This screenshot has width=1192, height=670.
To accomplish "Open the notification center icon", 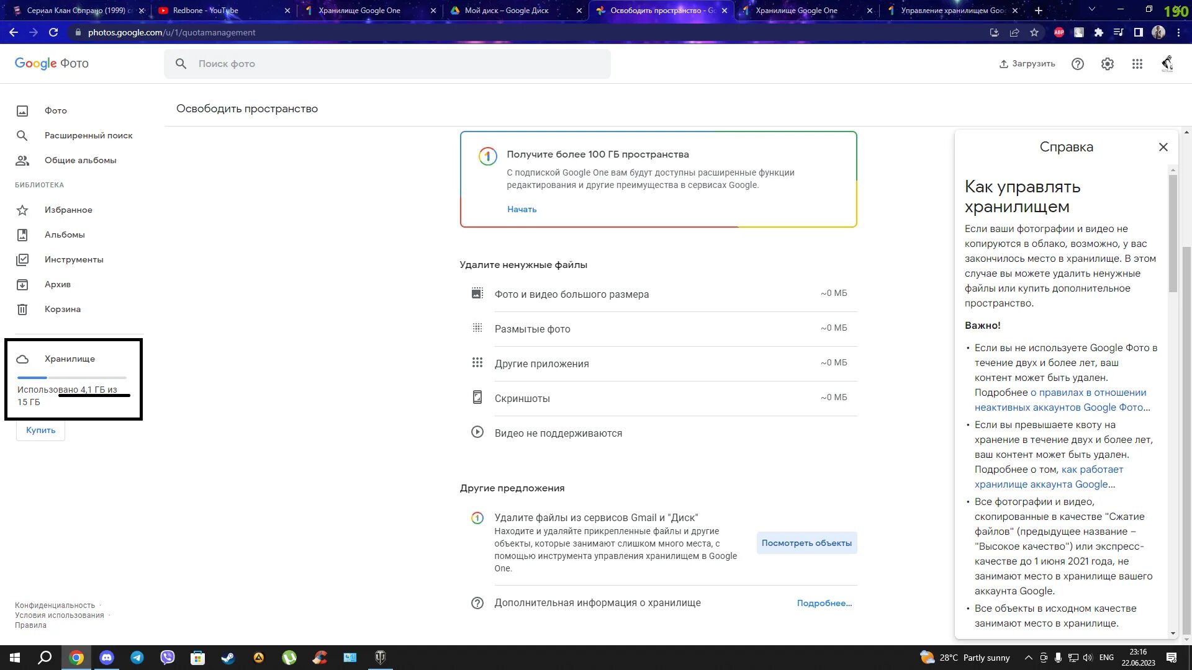I will click(1172, 658).
